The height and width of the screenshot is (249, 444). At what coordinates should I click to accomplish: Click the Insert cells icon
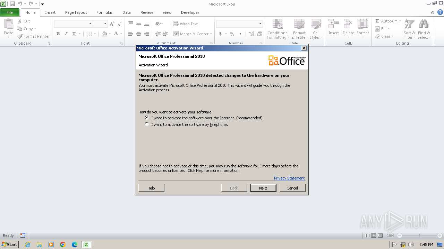(334, 24)
